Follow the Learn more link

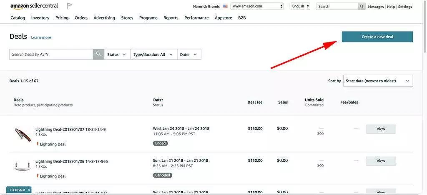point(41,37)
